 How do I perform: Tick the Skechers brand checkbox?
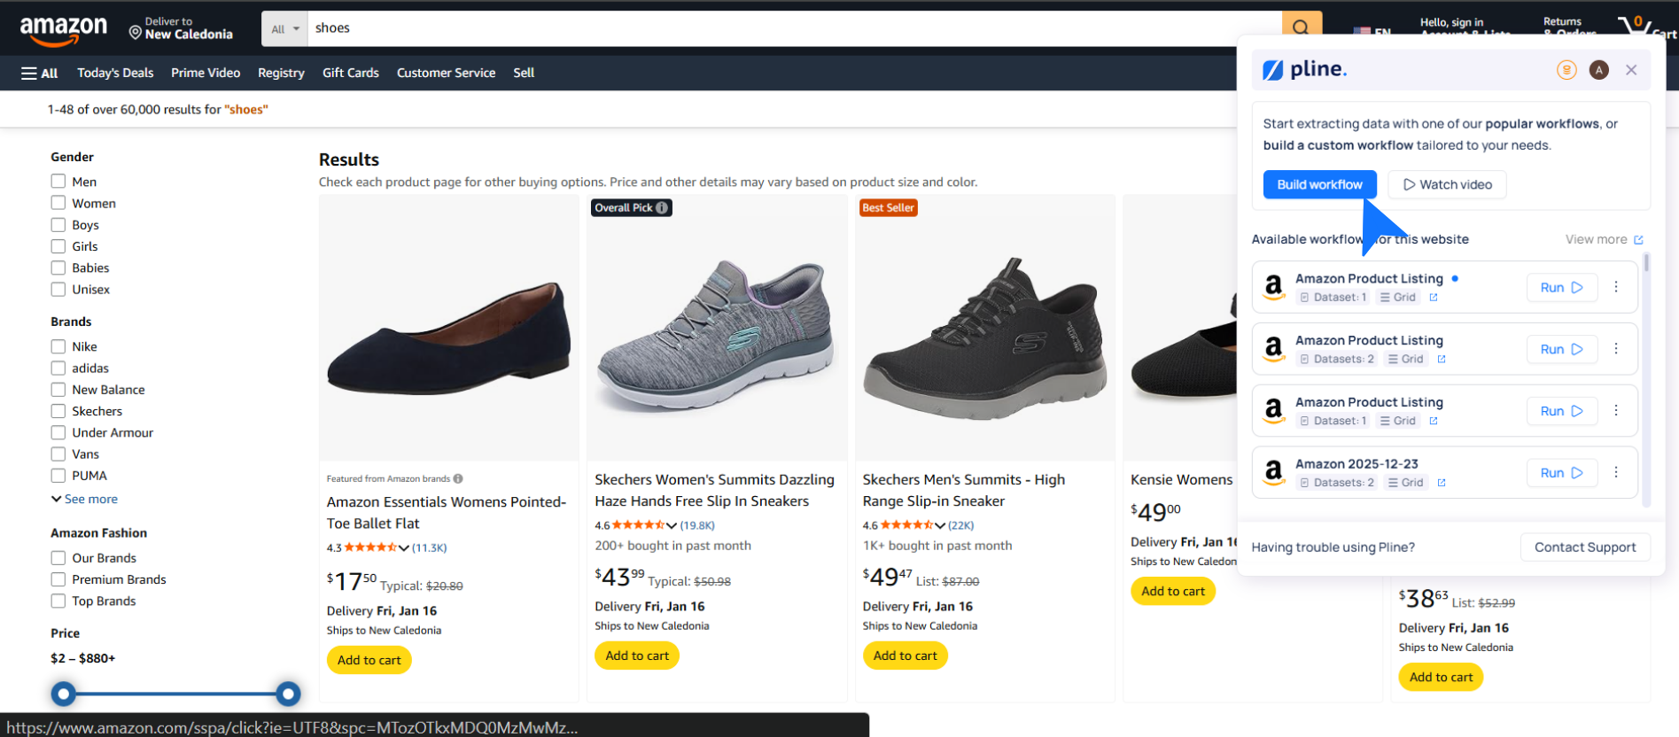pos(58,411)
